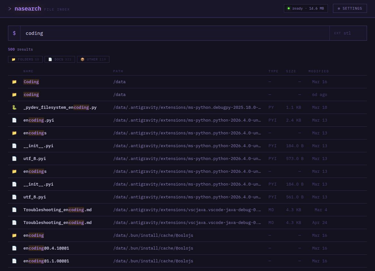Click the file icon beside utf_8.pyi sized 561.0 B
375x271 pixels.
(x=14, y=197)
